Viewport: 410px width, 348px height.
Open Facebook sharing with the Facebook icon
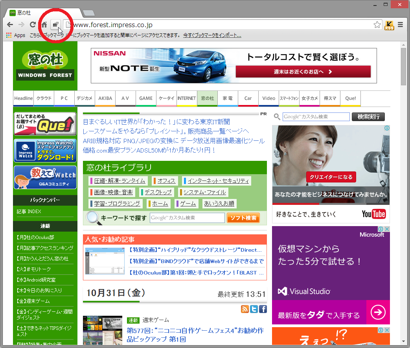(263, 309)
